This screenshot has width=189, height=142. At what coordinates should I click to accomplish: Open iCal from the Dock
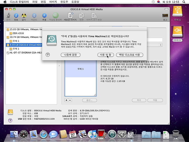click(x=73, y=134)
